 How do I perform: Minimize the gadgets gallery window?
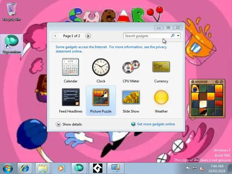(x=159, y=27)
